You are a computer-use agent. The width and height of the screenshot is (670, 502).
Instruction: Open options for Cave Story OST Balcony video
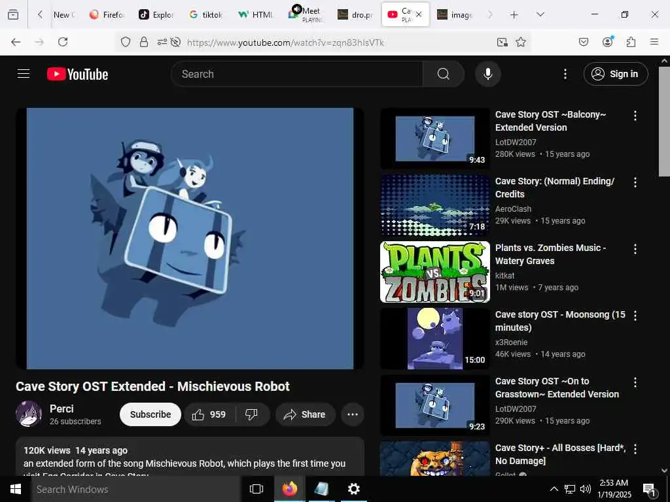635,116
